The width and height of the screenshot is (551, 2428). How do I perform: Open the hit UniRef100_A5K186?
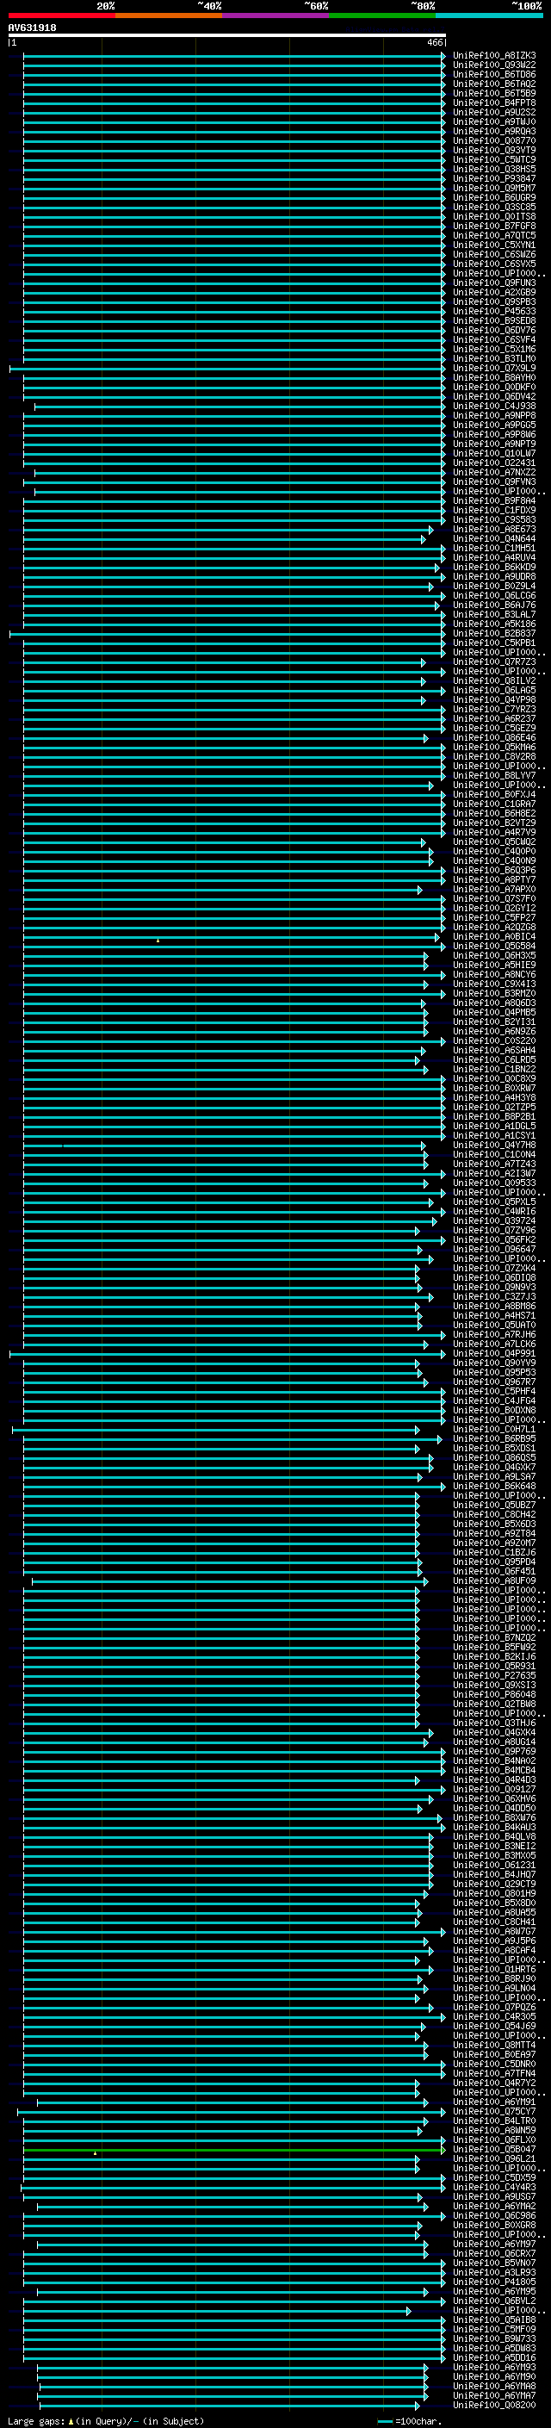(494, 624)
